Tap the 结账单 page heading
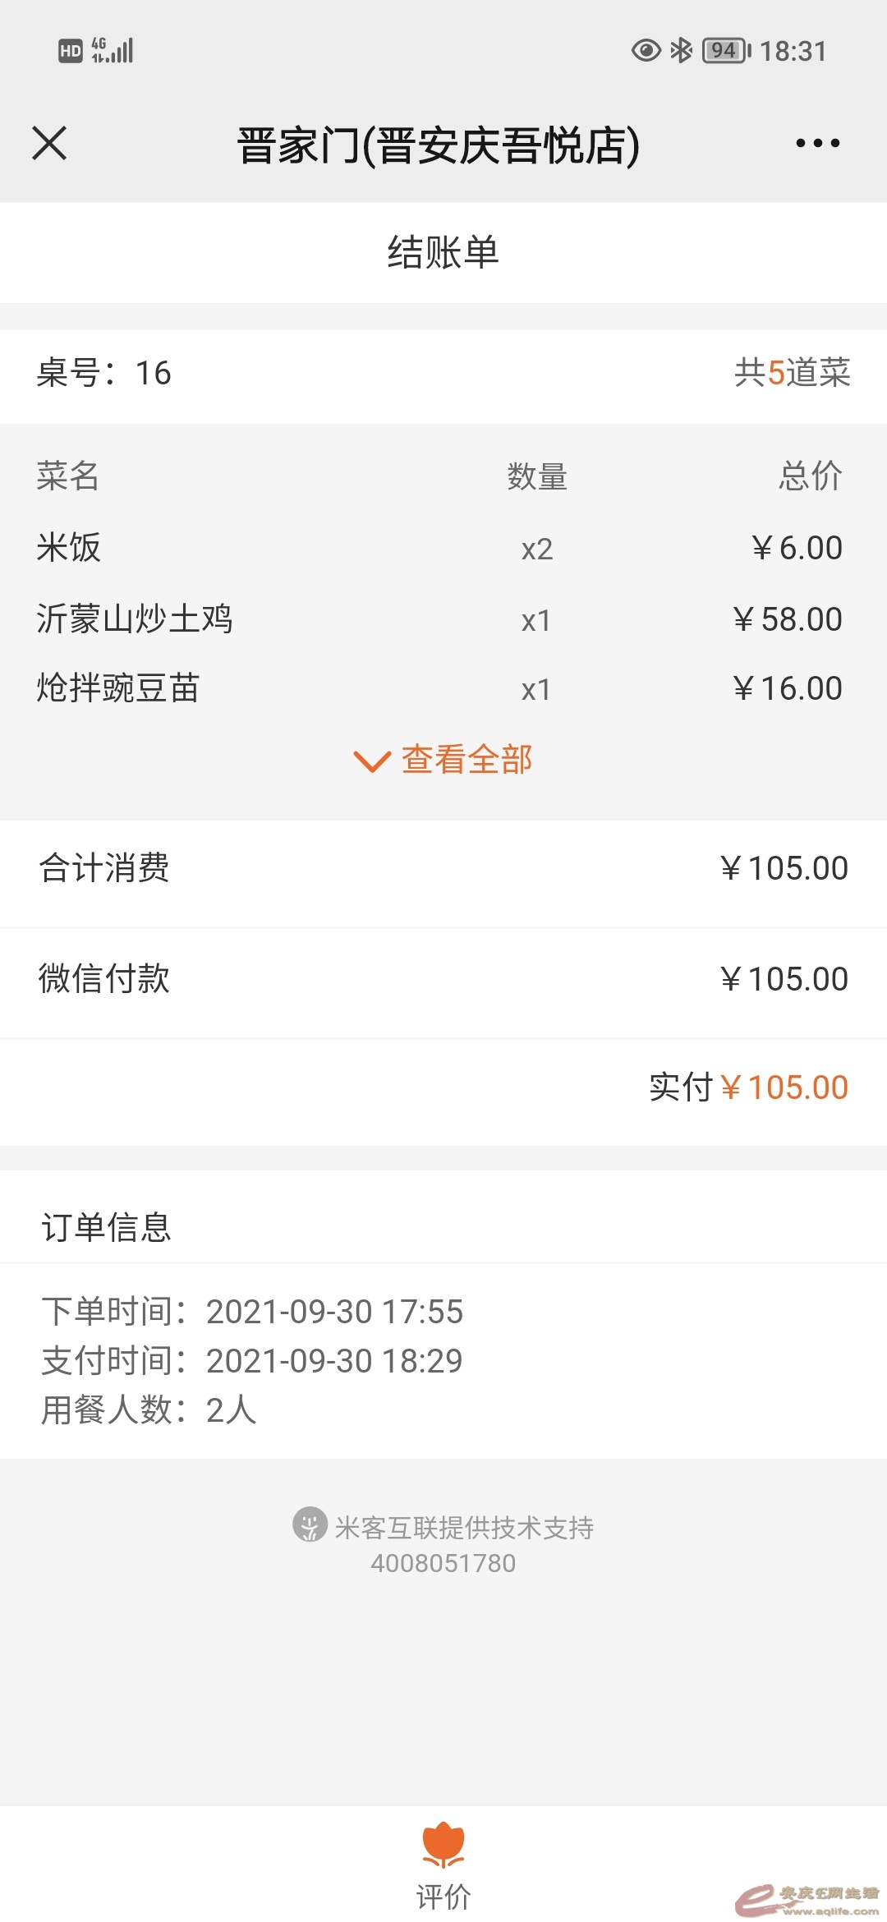The image size is (887, 1922). coord(443,252)
